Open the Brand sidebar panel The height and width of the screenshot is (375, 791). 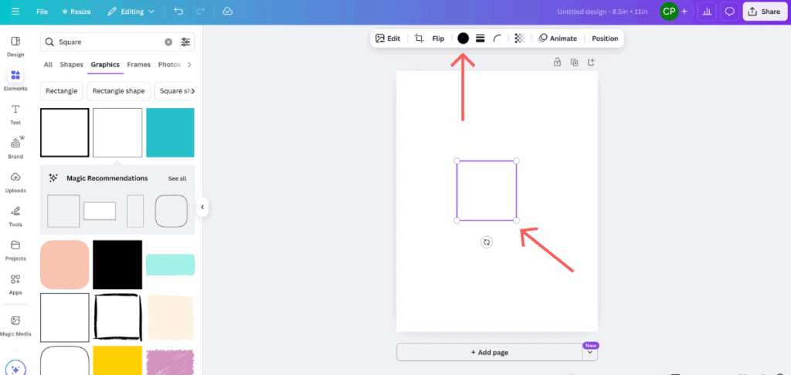[15, 148]
